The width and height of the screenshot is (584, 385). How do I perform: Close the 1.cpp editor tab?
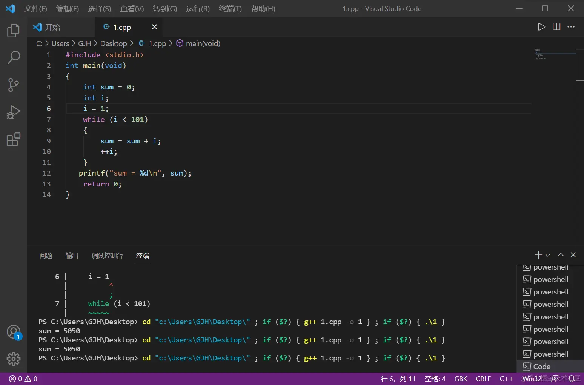[154, 27]
